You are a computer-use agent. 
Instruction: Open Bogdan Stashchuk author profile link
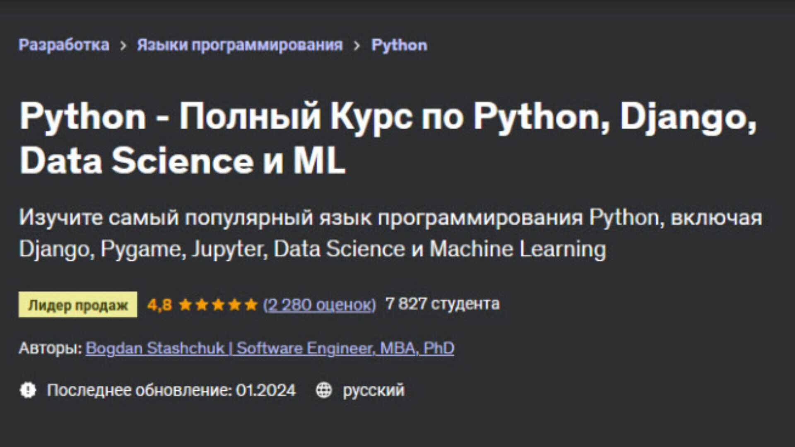point(270,348)
